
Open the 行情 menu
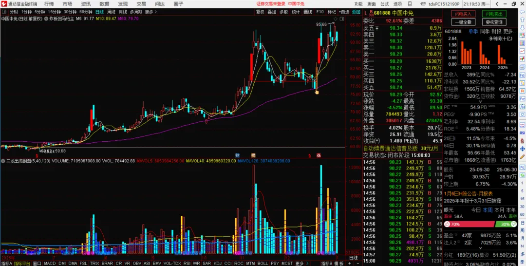[49, 4]
